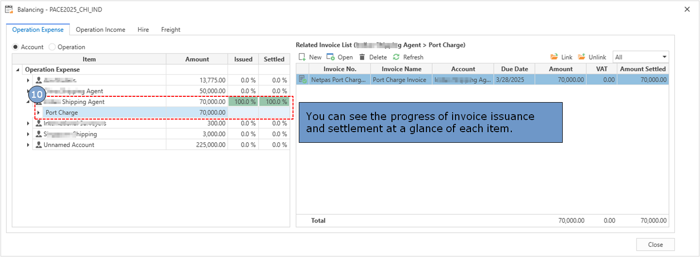
Task: Open the All filter dropdown
Action: coord(664,57)
